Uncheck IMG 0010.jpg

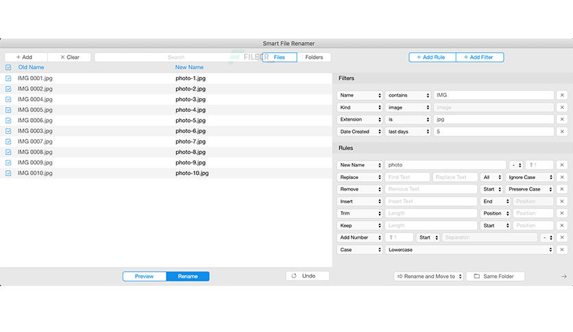click(x=8, y=174)
